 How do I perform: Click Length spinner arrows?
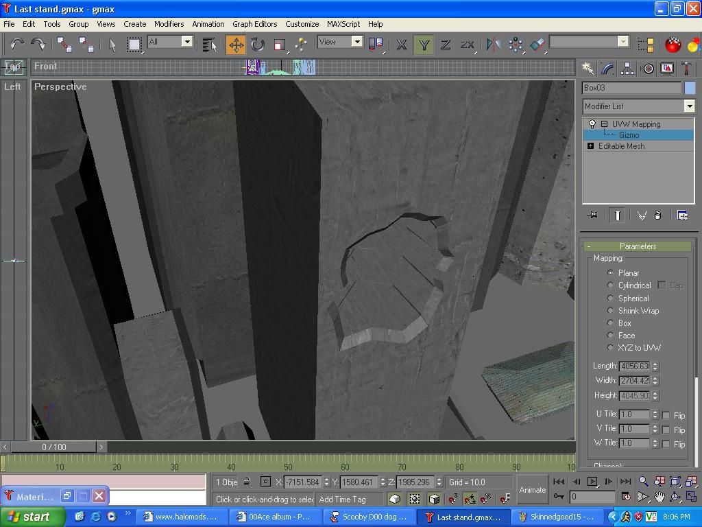pyautogui.click(x=655, y=366)
